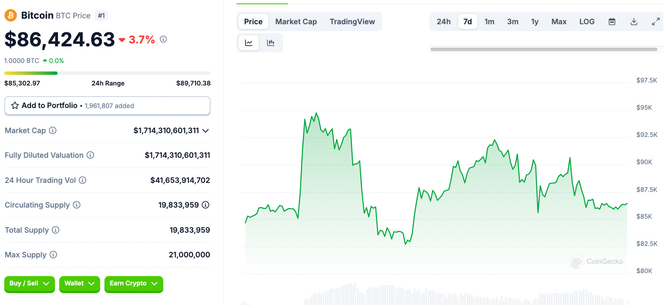671x305 pixels.
Task: Click the 24h high $89,710.38
Action: 194,83
